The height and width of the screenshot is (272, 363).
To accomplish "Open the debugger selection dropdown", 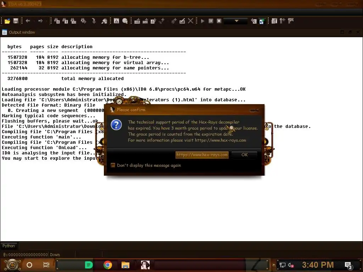I will [236, 21].
